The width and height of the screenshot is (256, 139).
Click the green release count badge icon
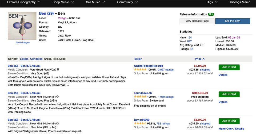click(211, 14)
